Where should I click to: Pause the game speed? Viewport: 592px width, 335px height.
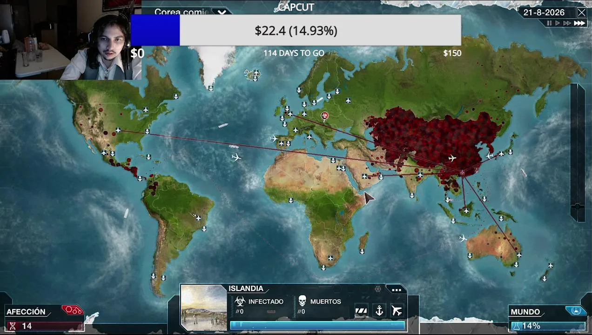[549, 23]
